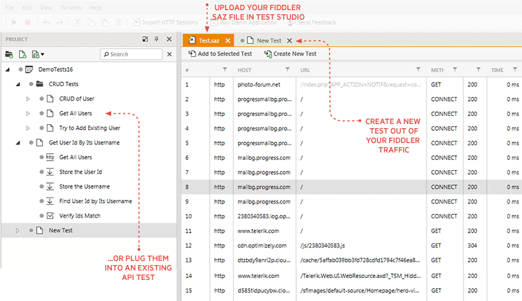This screenshot has height=301, width=522.
Task: Select New Test in project tree
Action: point(60,230)
